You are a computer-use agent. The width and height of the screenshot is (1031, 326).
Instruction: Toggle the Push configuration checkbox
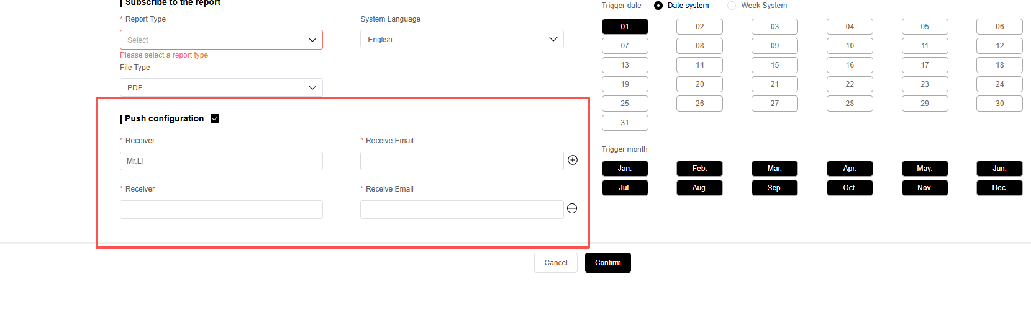click(215, 118)
